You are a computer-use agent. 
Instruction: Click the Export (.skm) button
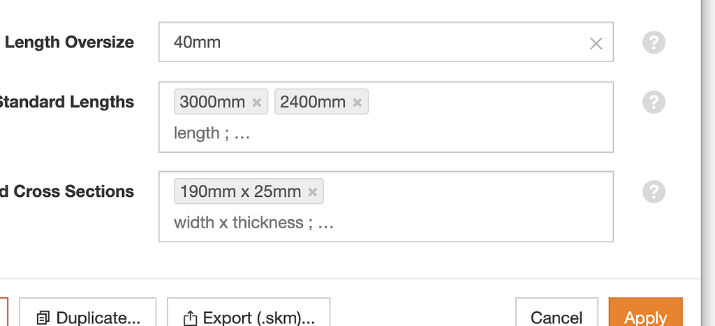pyautogui.click(x=248, y=316)
